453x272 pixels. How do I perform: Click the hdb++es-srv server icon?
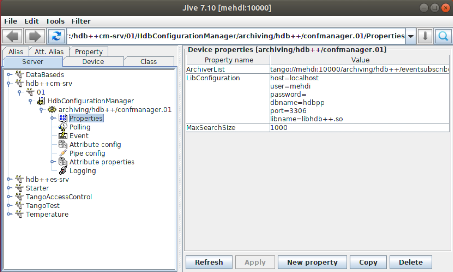click(x=19, y=179)
